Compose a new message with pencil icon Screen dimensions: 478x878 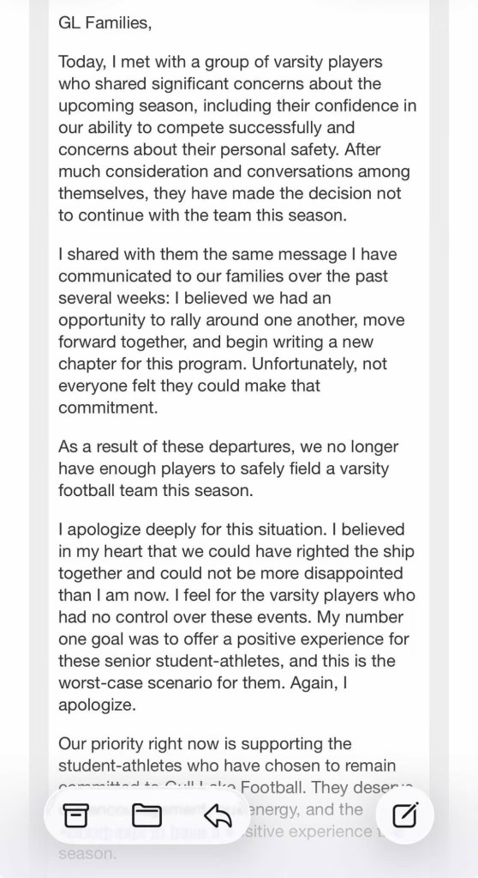pyautogui.click(x=405, y=814)
